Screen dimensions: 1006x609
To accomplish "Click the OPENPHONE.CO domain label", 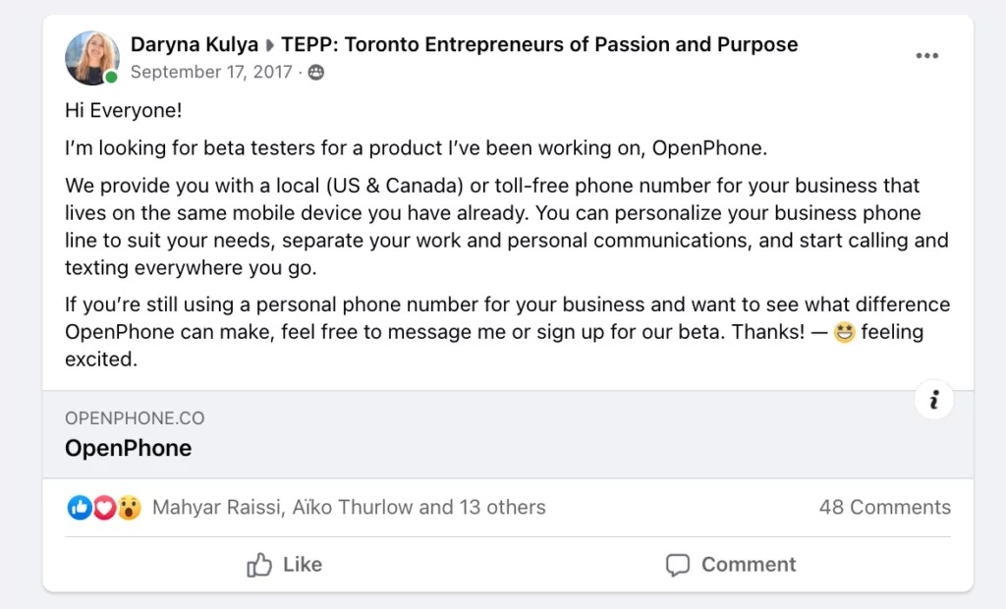I will (x=135, y=418).
